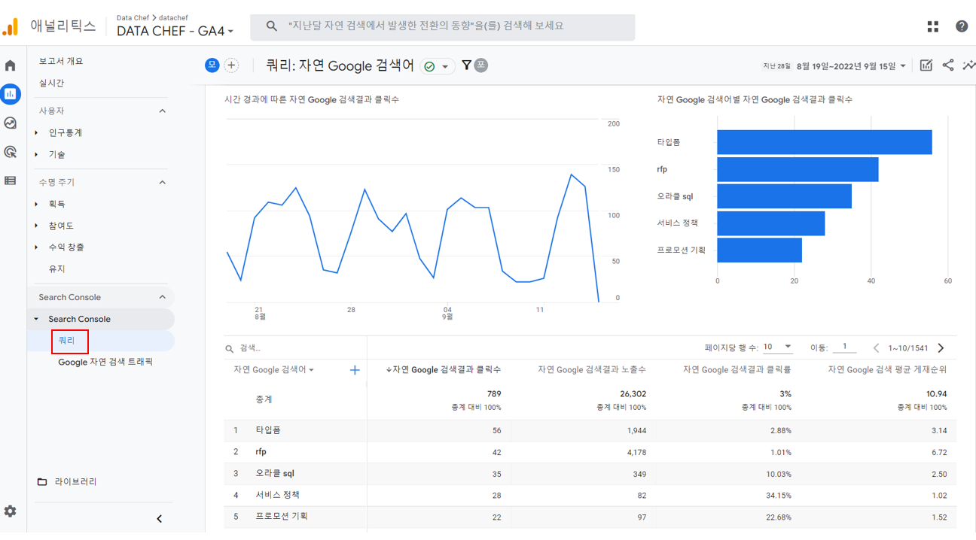The image size is (976, 540).
Task: Expand the 획득 tree item
Action: tap(36, 205)
